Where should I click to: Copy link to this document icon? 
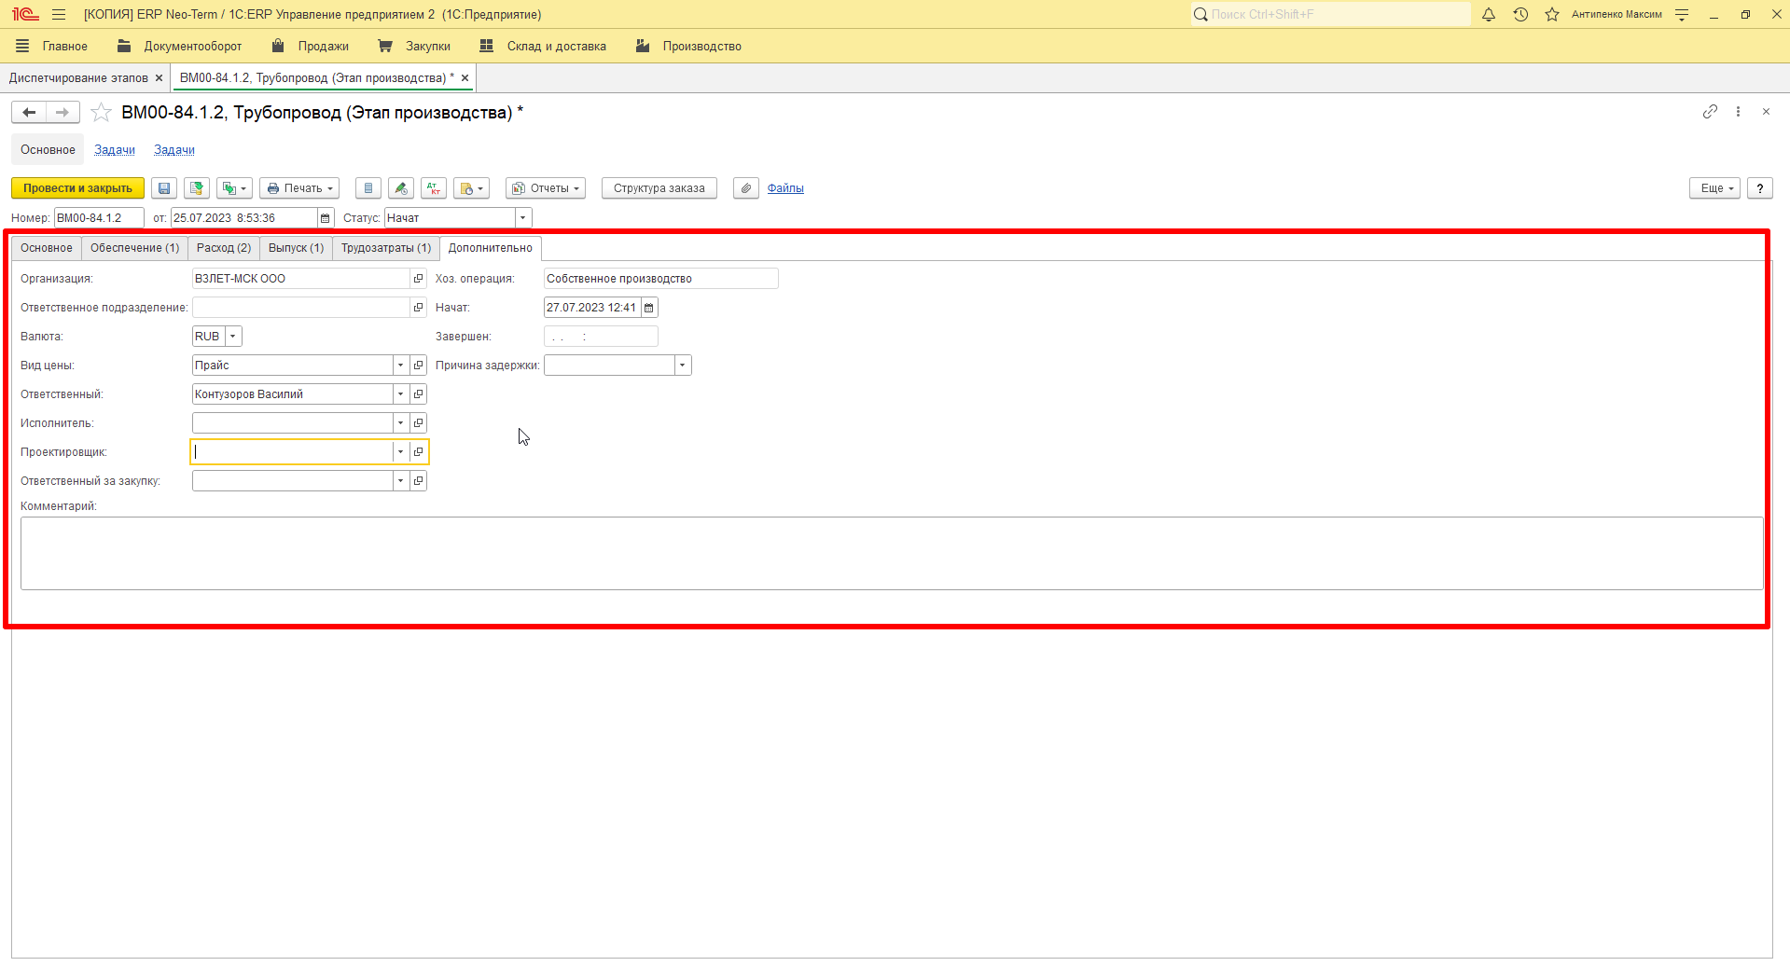coord(1710,112)
